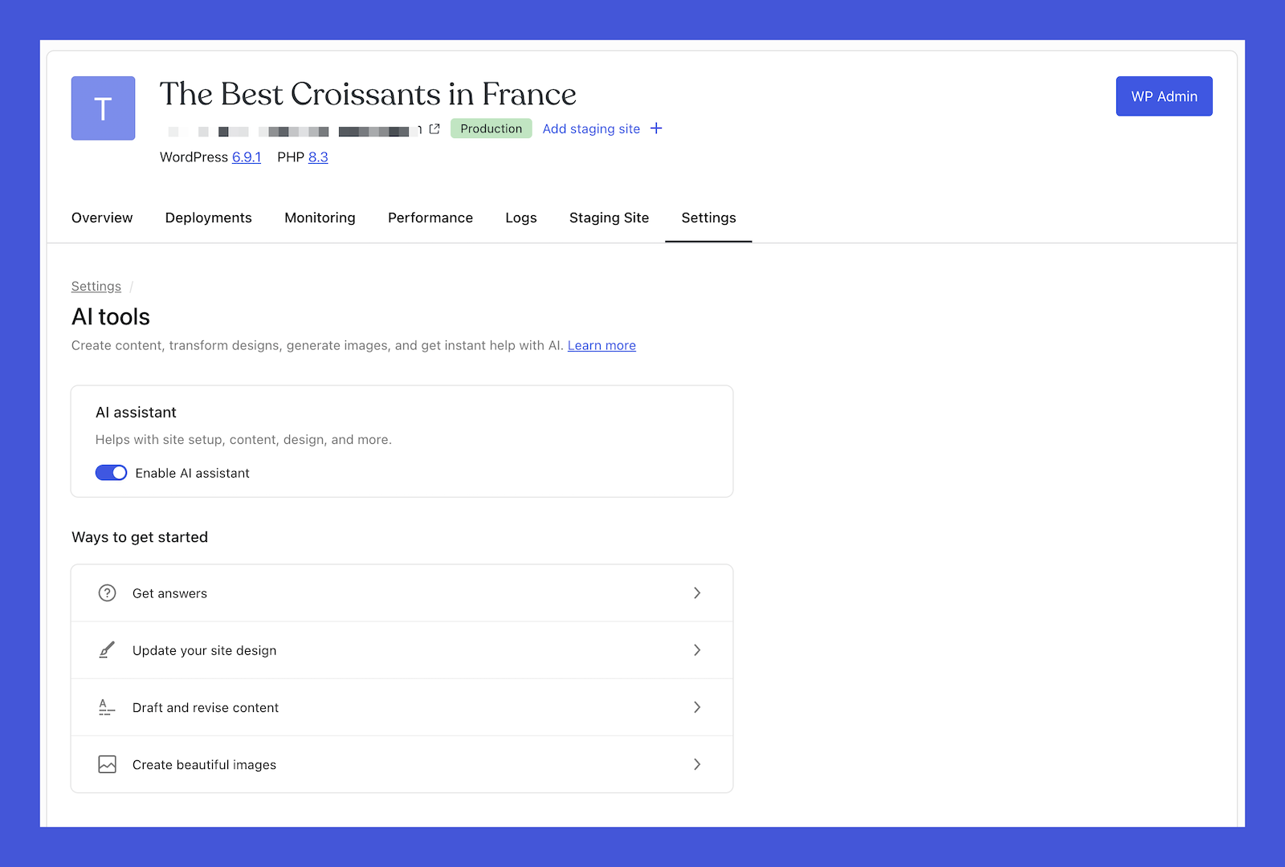The image size is (1285, 867).
Task: Open the Performance tab
Action: click(x=430, y=218)
